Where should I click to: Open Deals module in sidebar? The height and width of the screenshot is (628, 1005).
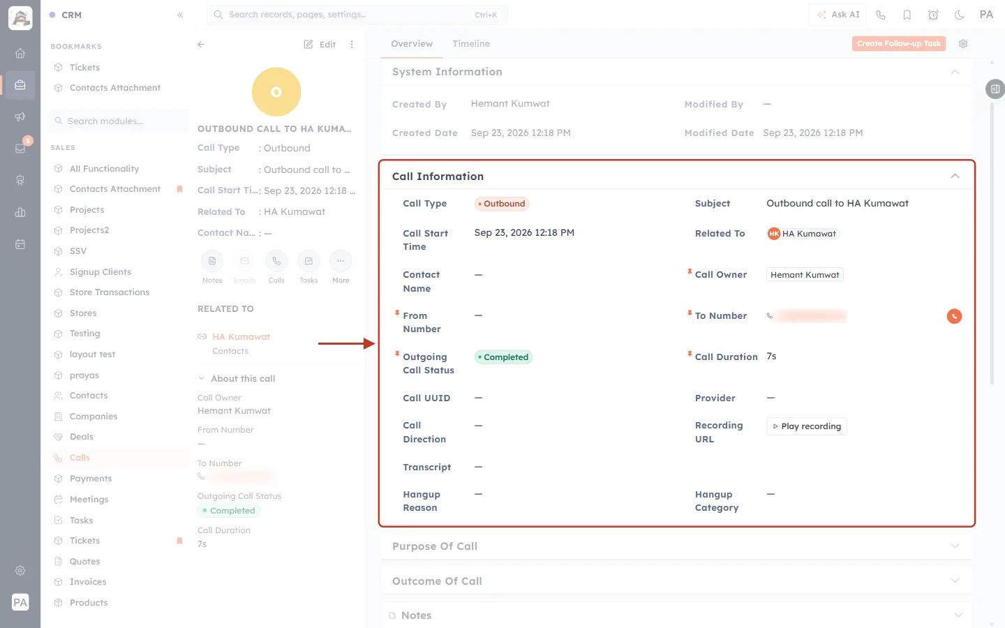[x=81, y=437]
